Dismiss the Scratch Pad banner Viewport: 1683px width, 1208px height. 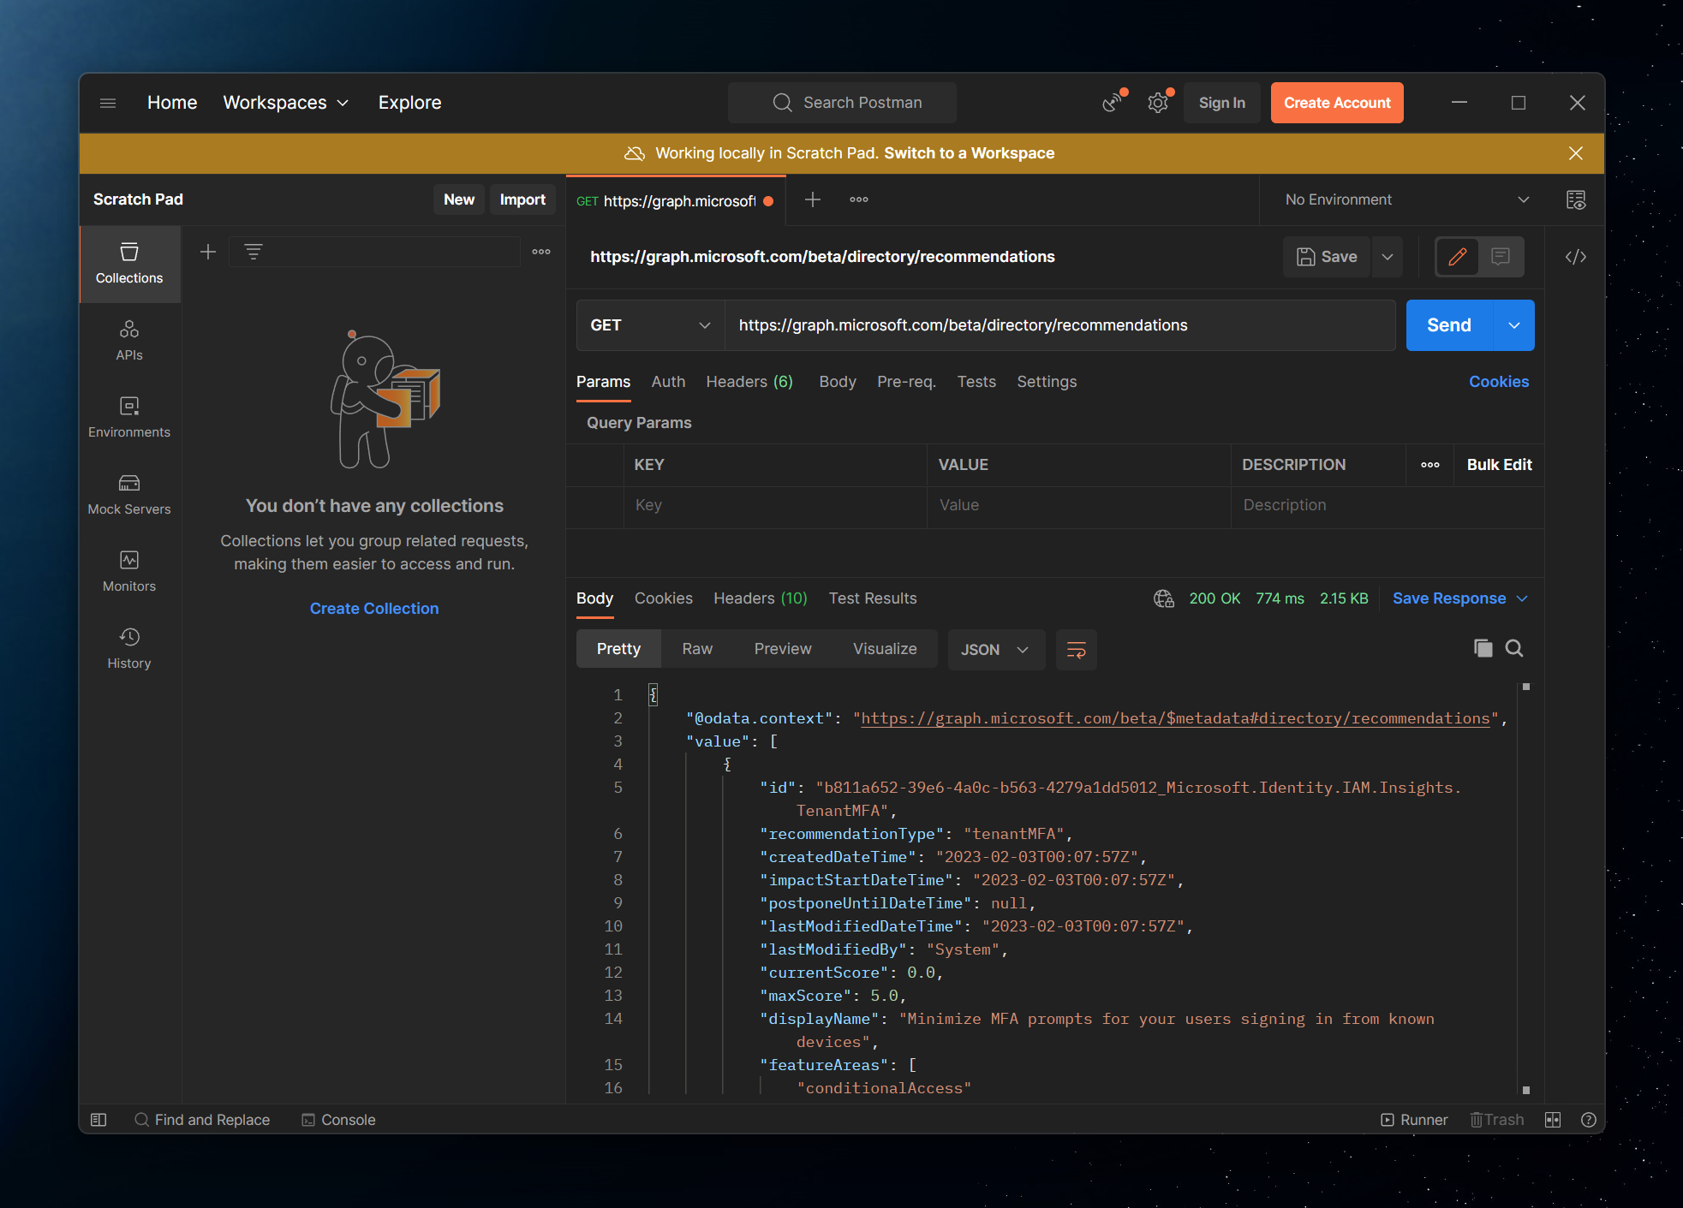[x=1576, y=153]
